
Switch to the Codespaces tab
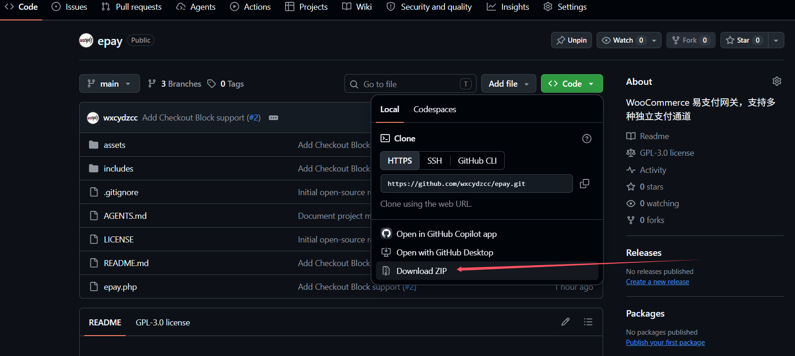point(435,109)
